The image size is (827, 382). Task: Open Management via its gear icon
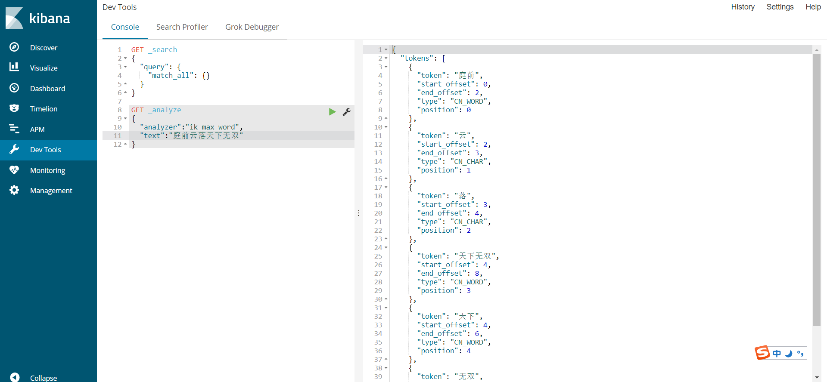point(14,190)
